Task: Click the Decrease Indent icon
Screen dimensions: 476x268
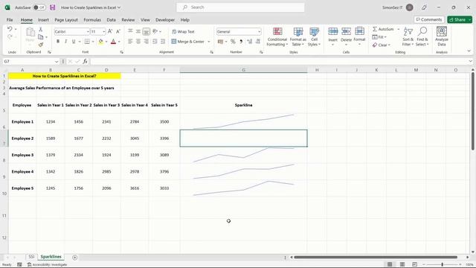Action: [155, 42]
